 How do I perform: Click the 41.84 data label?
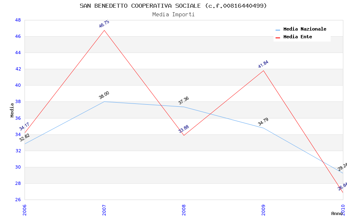click(x=263, y=64)
